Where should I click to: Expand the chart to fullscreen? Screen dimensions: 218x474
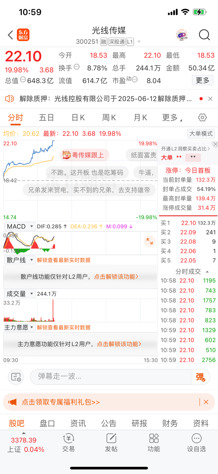tap(150, 241)
